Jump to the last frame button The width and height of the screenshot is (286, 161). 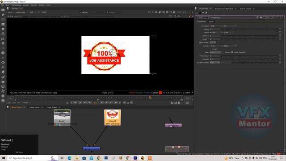point(116,103)
